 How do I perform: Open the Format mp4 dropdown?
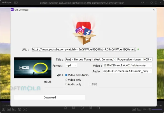coord(71,65)
